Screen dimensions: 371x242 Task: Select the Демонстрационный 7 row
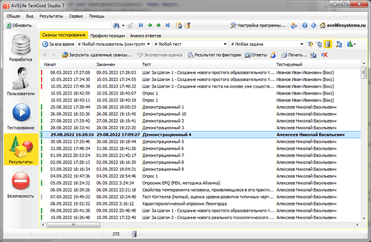(200, 155)
